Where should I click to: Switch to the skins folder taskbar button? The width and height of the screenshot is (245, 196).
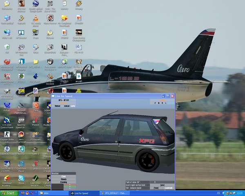point(53,193)
